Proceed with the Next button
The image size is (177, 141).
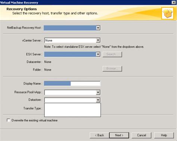(x=119, y=135)
